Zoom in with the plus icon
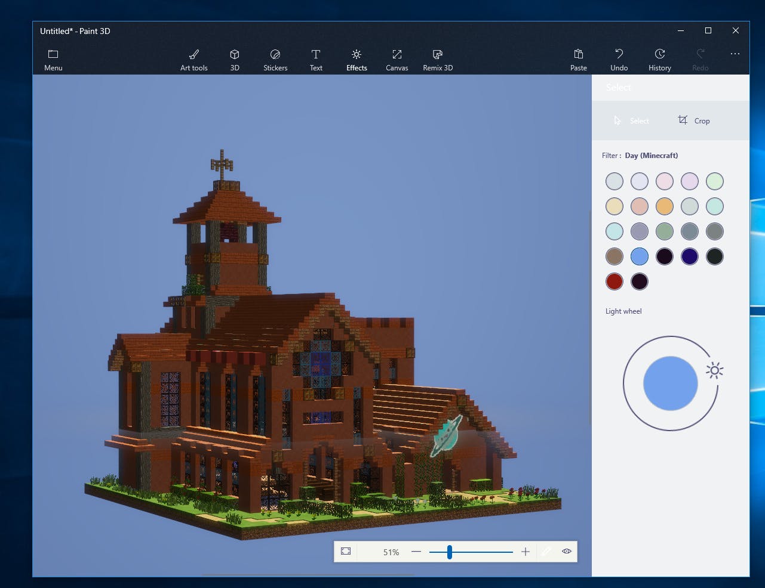Viewport: 765px width, 588px height. 526,552
